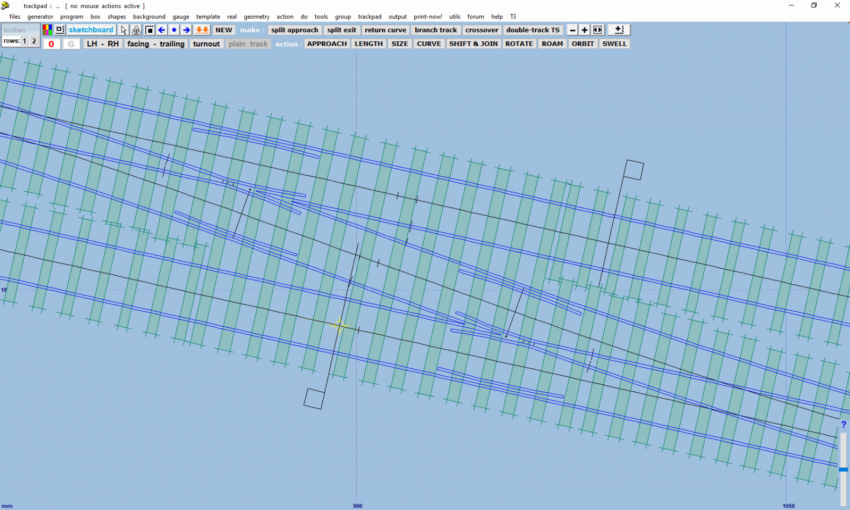Set toolbar rows to 1
The image size is (850, 510).
pos(24,41)
